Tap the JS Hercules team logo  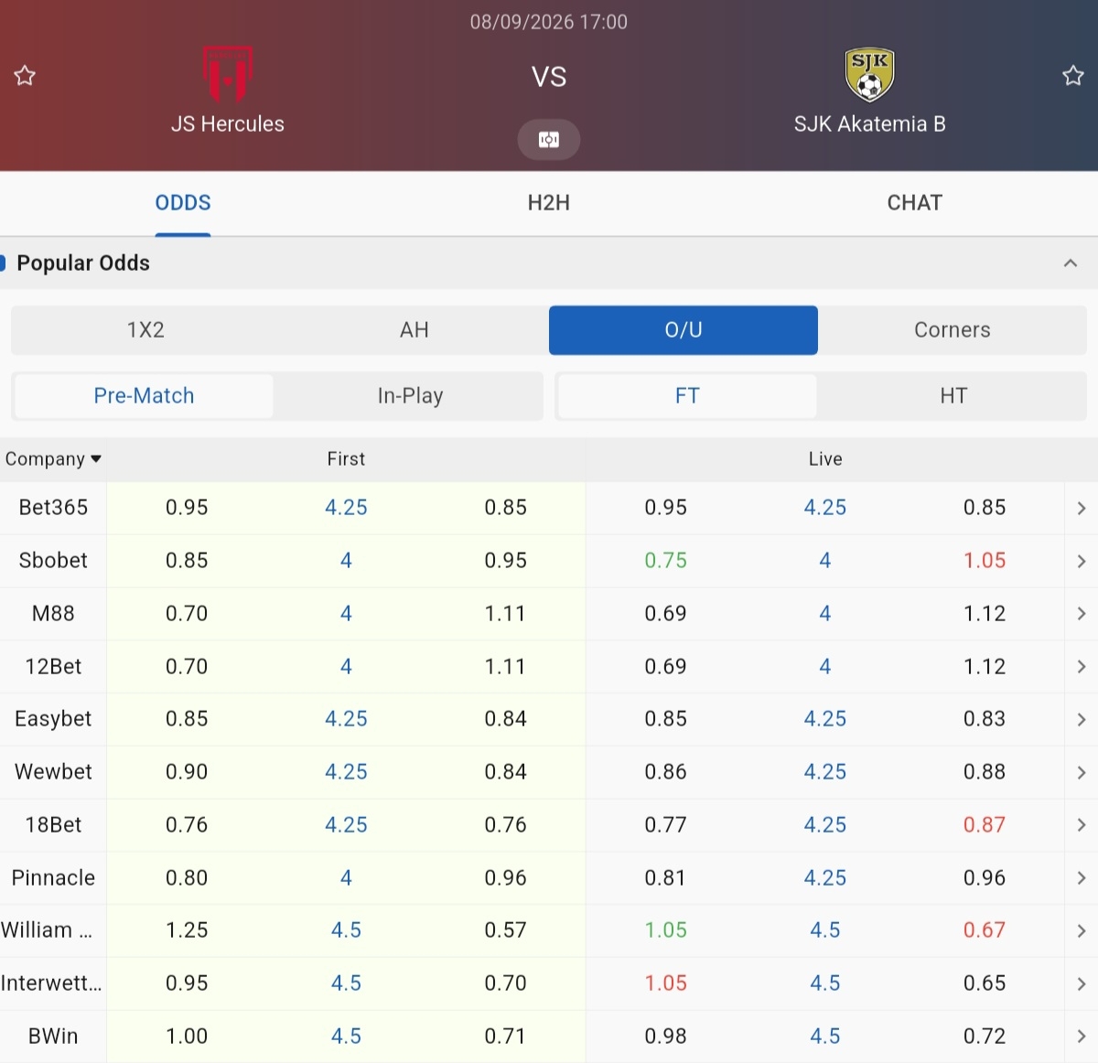coord(227,74)
